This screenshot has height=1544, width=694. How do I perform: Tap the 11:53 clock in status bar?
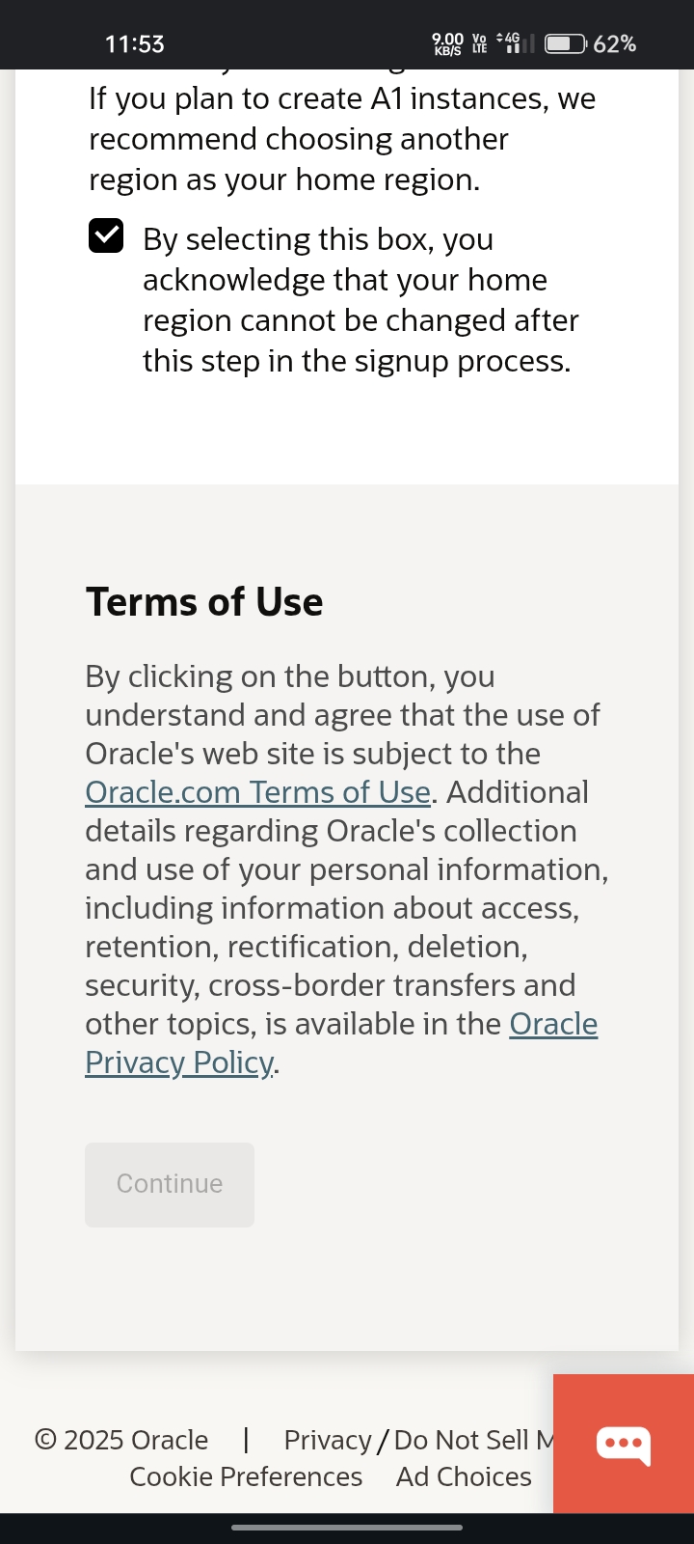click(x=134, y=43)
